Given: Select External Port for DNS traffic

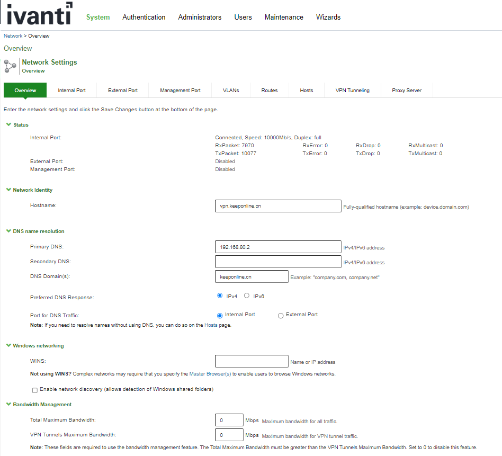Looking at the screenshot, I should point(281,316).
